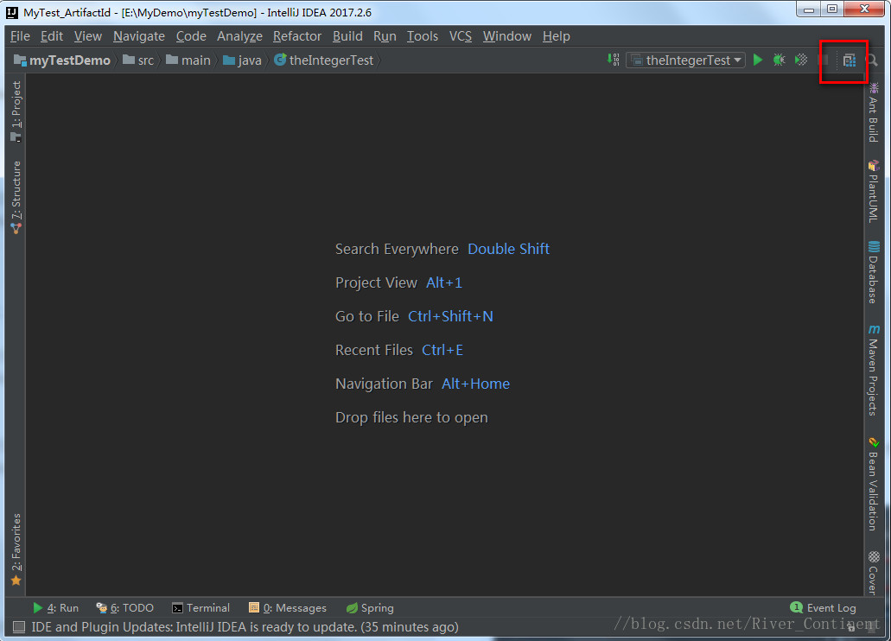Select the main folder breadcrumb
Image resolution: width=891 pixels, height=641 pixels.
(x=188, y=60)
